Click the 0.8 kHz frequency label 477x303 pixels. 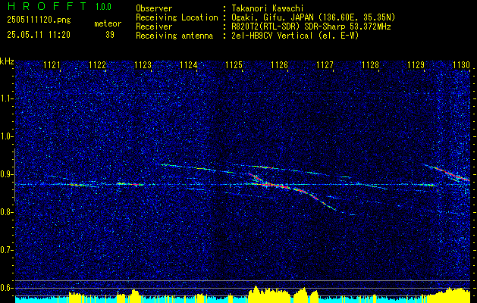(x=6, y=212)
